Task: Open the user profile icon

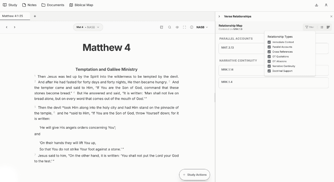Action: 326,5
